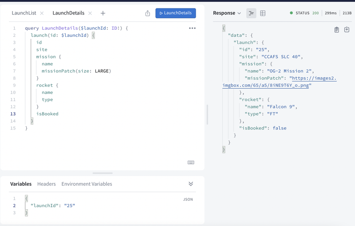Screen dimensions: 355x226
Task: Click the "data" key in response
Action: pos(237,35)
